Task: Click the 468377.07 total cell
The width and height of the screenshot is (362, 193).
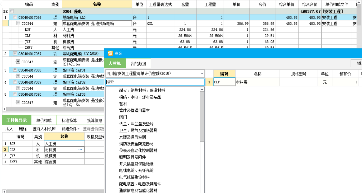Action: tap(310, 11)
